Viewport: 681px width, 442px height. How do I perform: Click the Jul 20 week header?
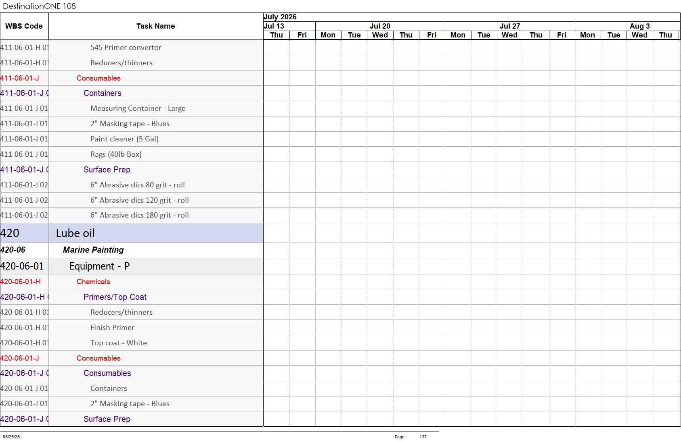380,26
